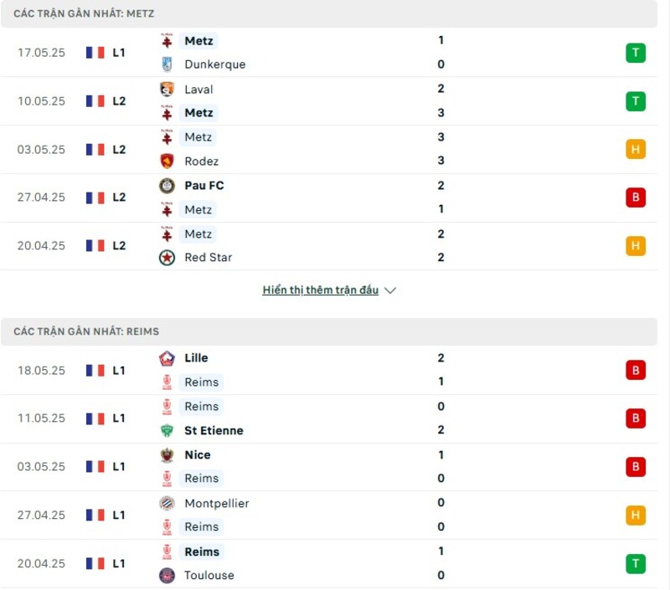
Task: Click the Lille club crest icon
Action: 167,358
